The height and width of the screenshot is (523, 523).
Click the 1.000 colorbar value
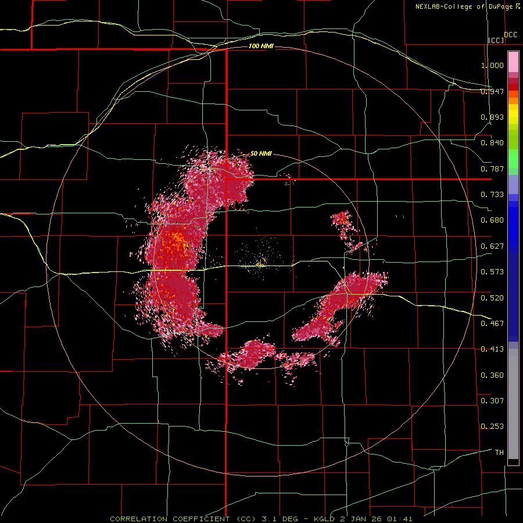[x=492, y=65]
